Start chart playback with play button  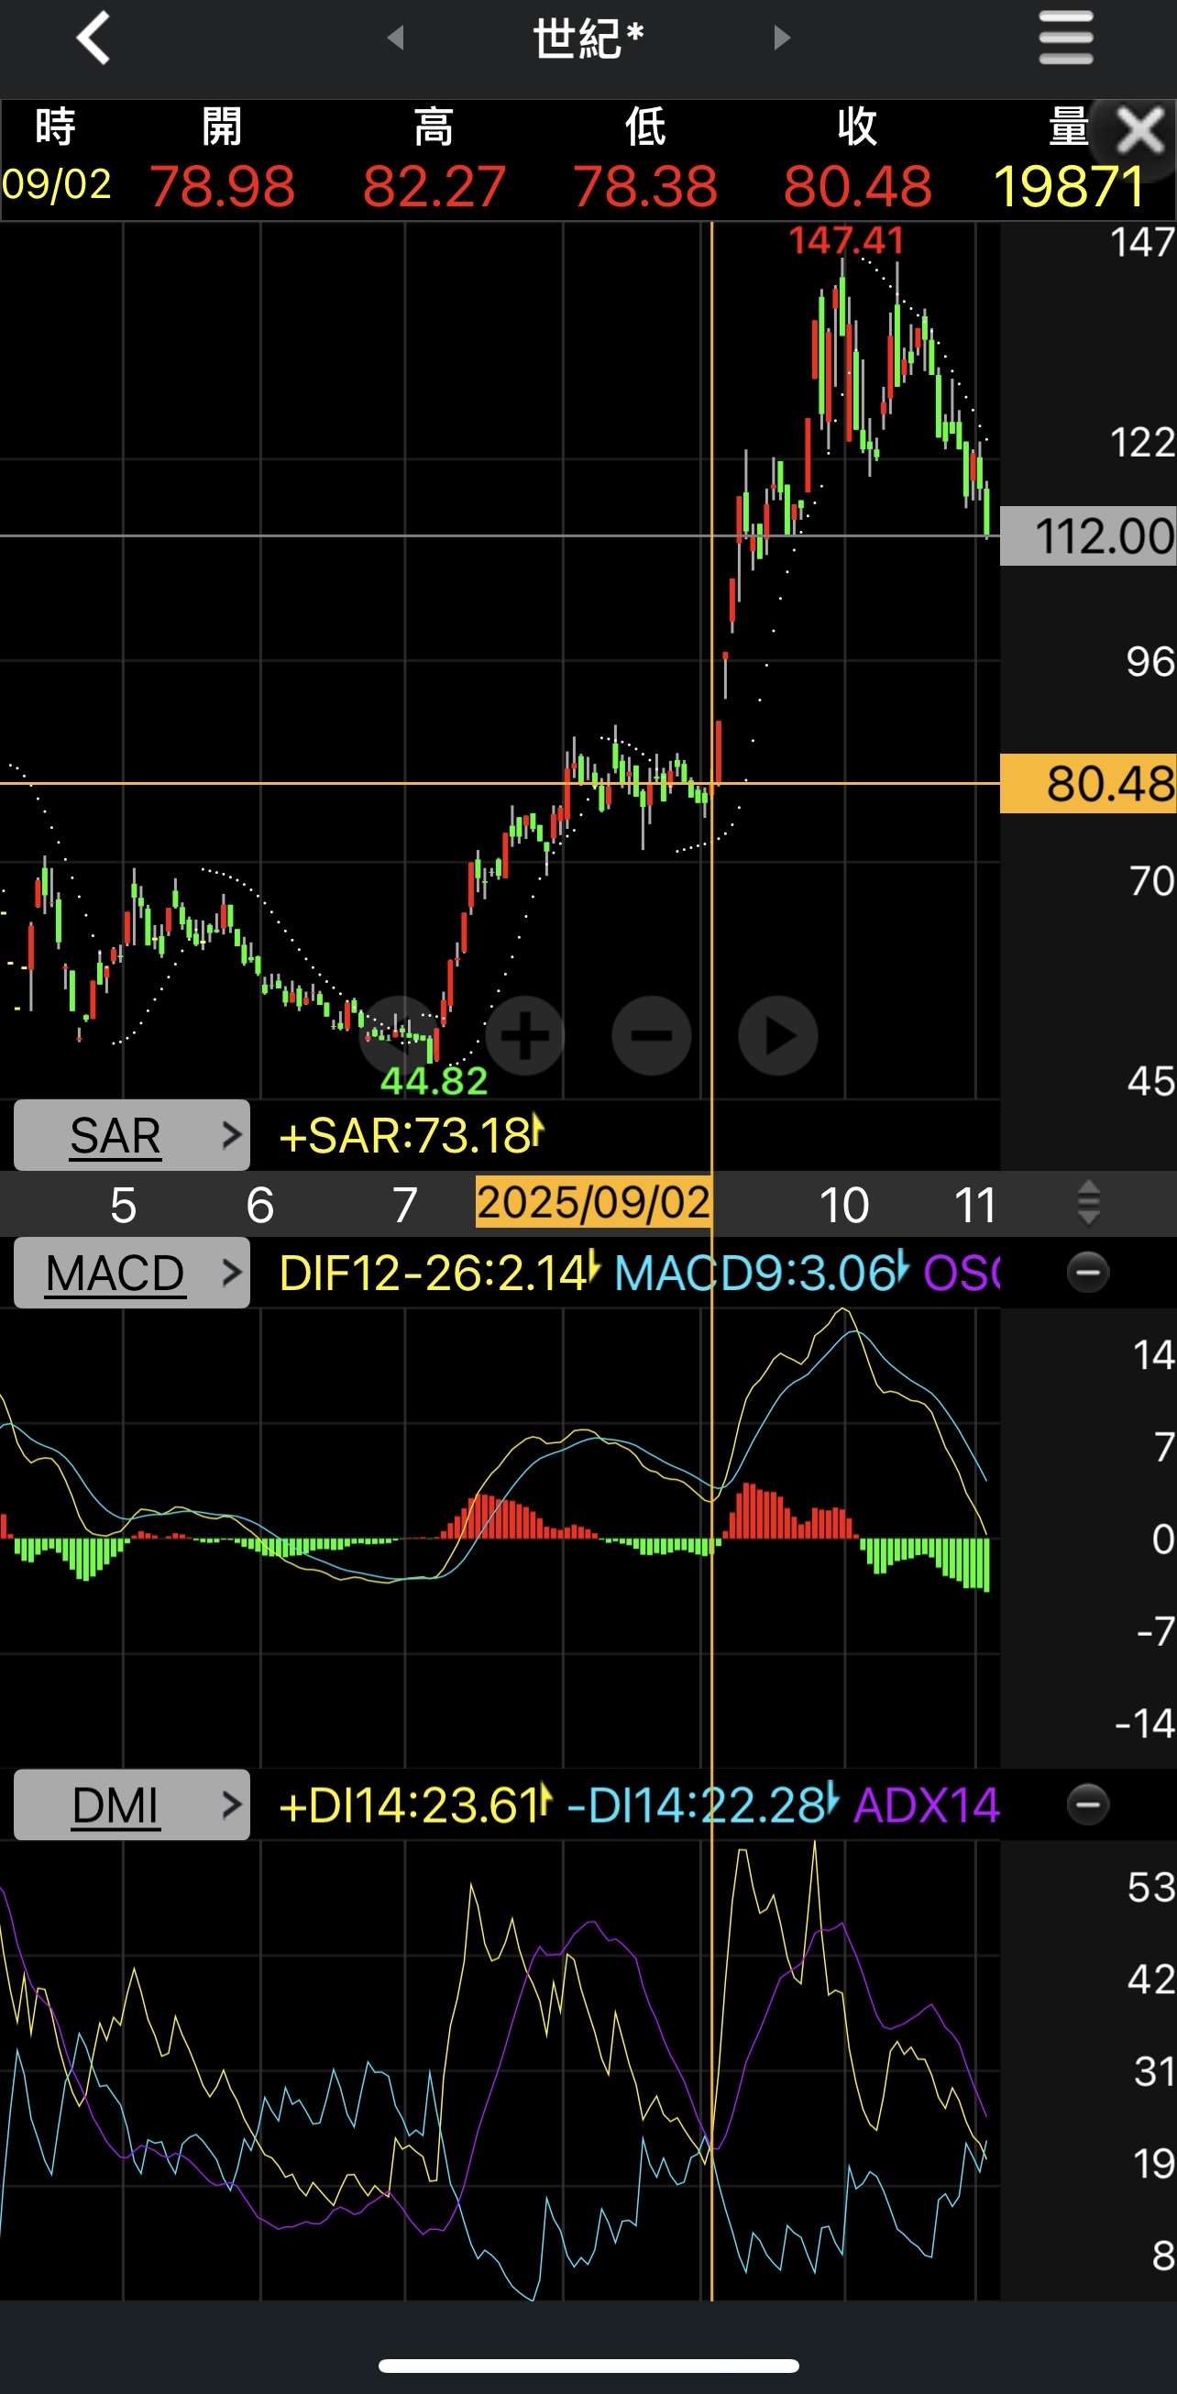tap(777, 1035)
